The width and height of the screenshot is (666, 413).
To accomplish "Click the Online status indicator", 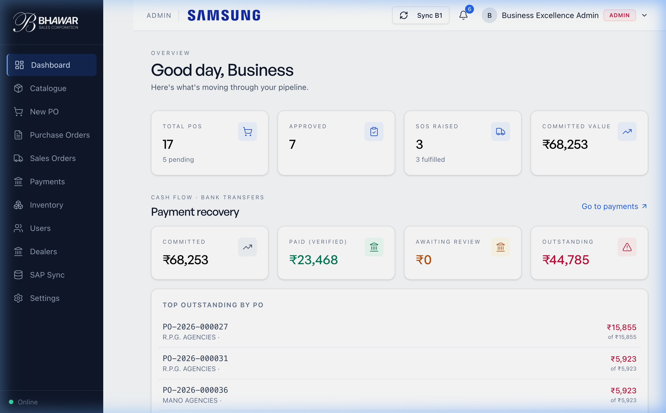I will (23, 402).
